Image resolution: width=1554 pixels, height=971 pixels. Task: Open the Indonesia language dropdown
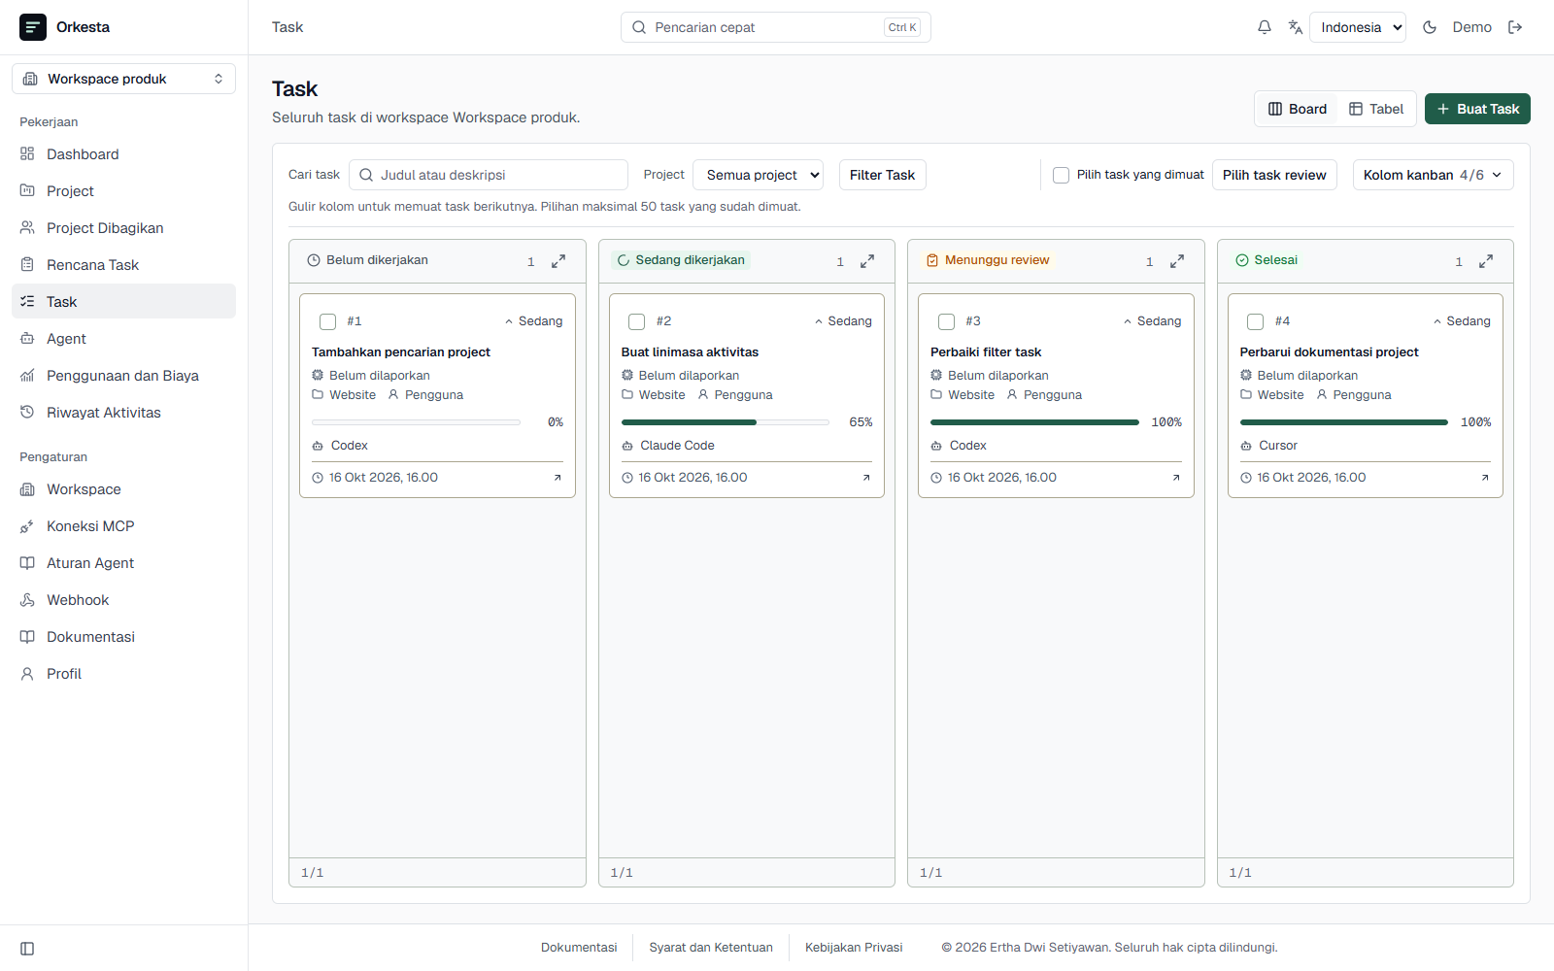1358,27
